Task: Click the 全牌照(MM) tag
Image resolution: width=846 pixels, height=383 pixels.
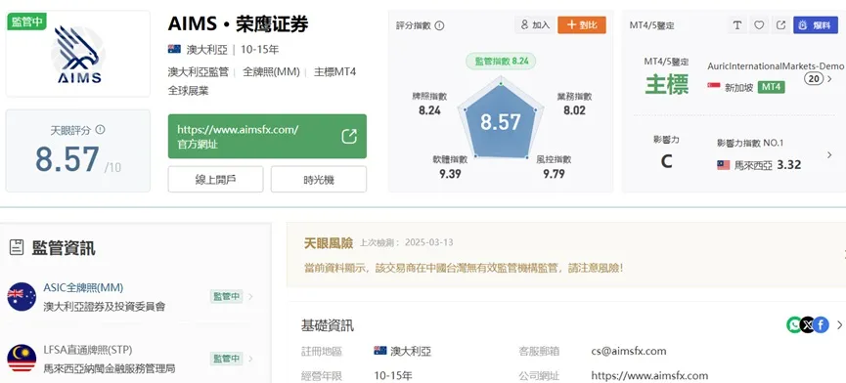Action: tap(271, 71)
